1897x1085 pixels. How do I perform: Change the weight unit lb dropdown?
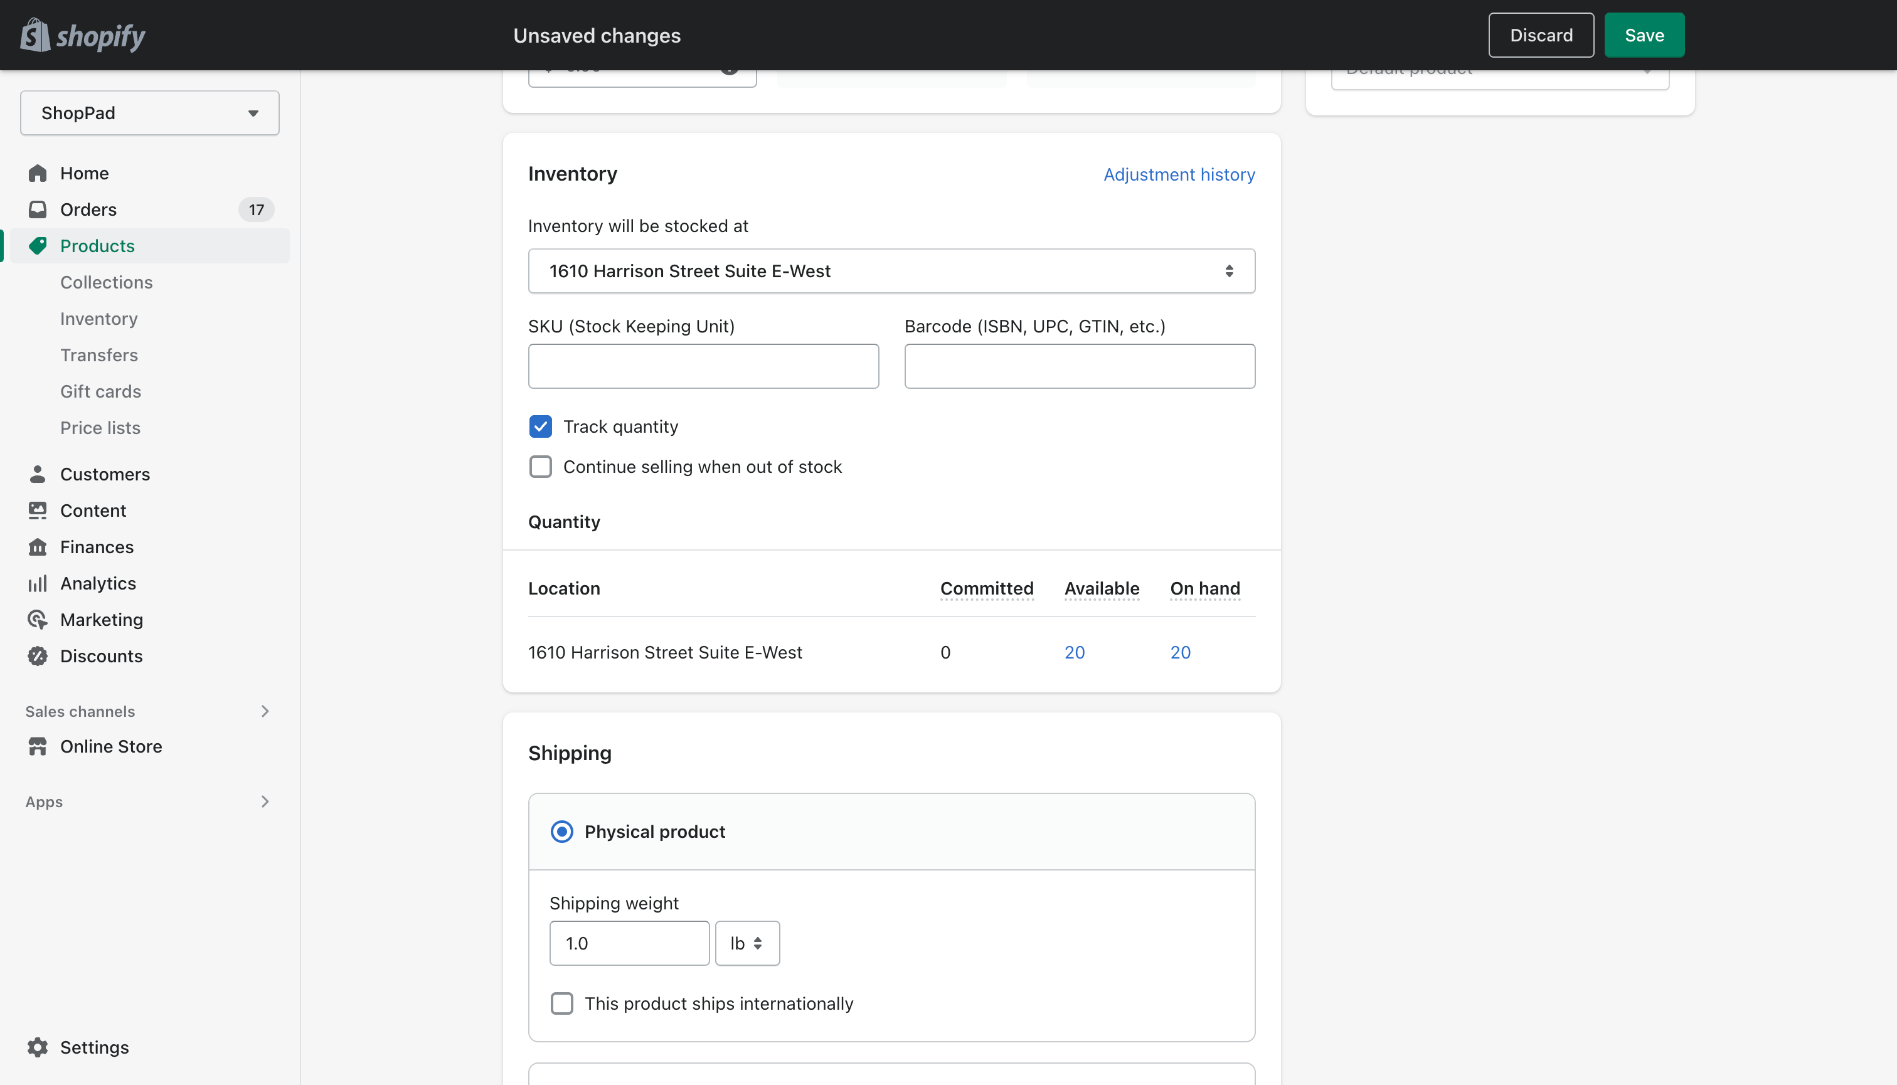pos(748,943)
